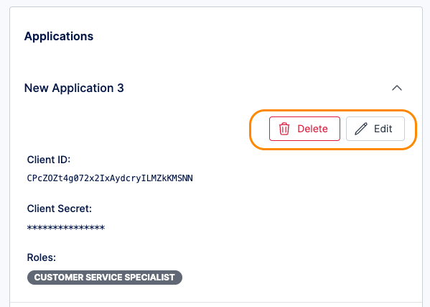Viewport: 430px width, 307px height.
Task: Click the New Application 3 accordion title
Action: 74,88
